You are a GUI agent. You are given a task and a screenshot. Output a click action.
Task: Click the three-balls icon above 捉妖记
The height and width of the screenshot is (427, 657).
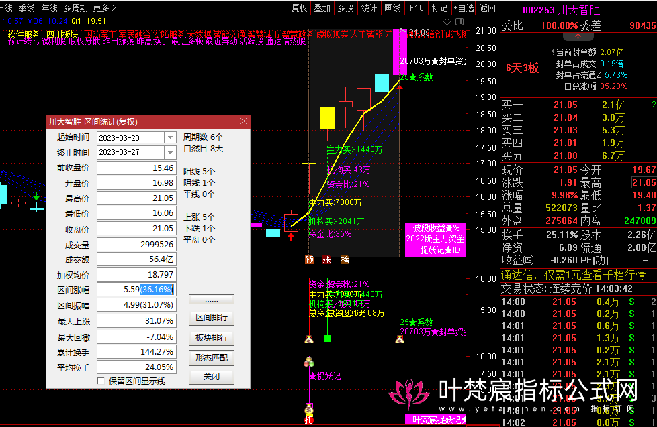(309, 361)
